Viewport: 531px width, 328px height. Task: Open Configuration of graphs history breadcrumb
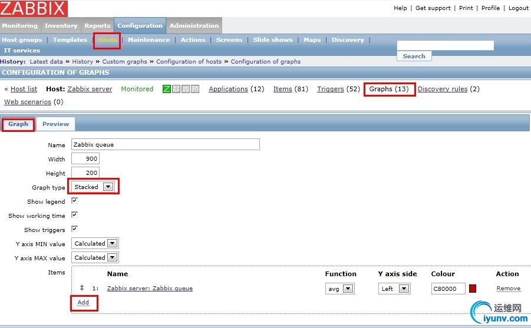pyautogui.click(x=265, y=62)
